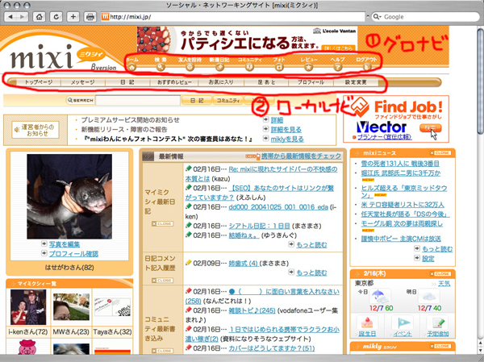484x362 pixels.
Task: Open news link 雪の死者131人に 戦後3番目
Action: coord(400,164)
